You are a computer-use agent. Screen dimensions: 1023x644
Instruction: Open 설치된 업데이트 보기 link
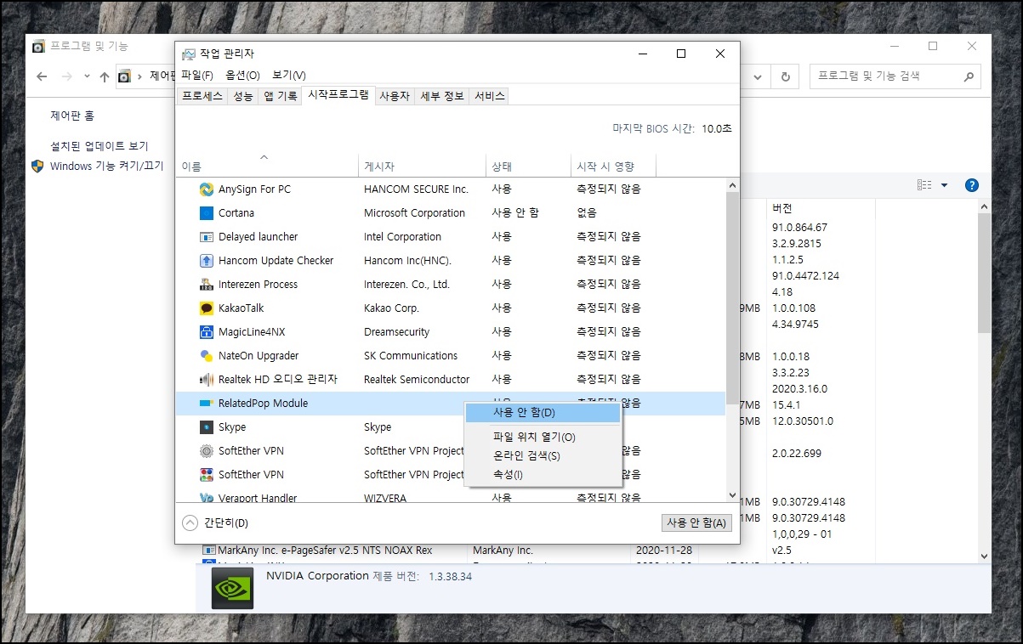click(99, 146)
